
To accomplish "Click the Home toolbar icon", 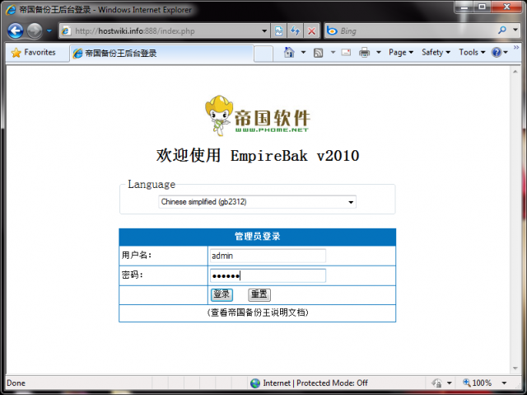I will [289, 52].
